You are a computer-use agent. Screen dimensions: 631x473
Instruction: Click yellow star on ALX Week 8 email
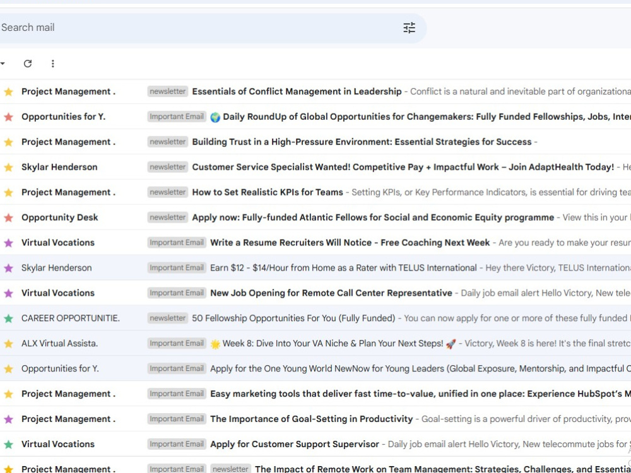tap(8, 344)
